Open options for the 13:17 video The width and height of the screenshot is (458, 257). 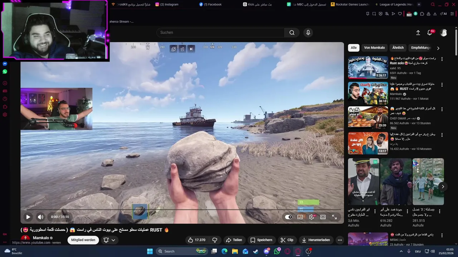point(442,135)
